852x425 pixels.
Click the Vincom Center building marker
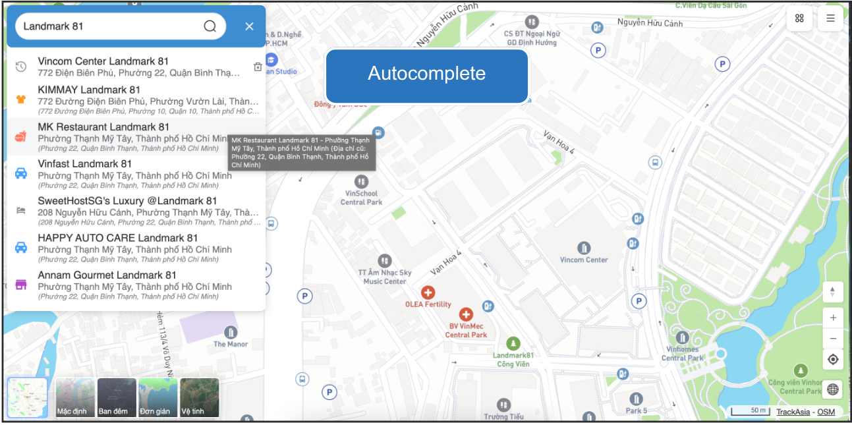(584, 248)
